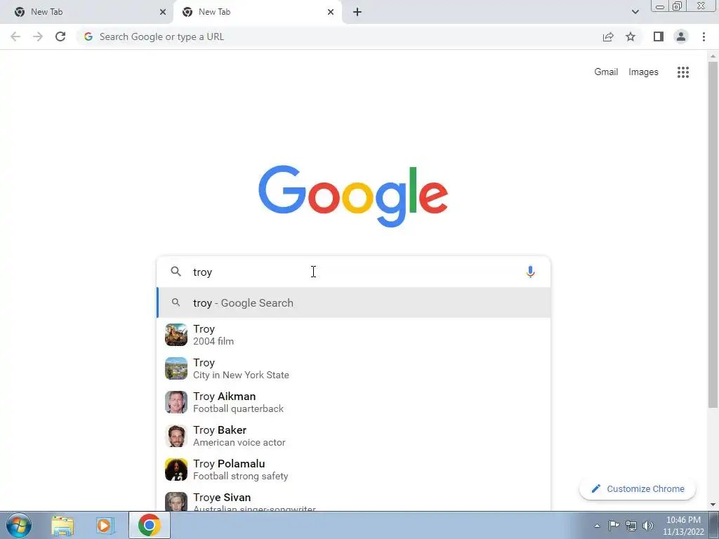Screen dimensions: 719x539
Task: Go forward using the forward arrow
Action: (38, 36)
